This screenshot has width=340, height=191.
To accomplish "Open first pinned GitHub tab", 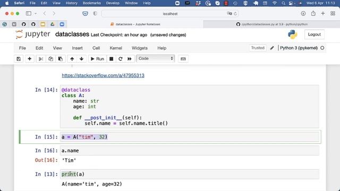I will coord(23,24).
